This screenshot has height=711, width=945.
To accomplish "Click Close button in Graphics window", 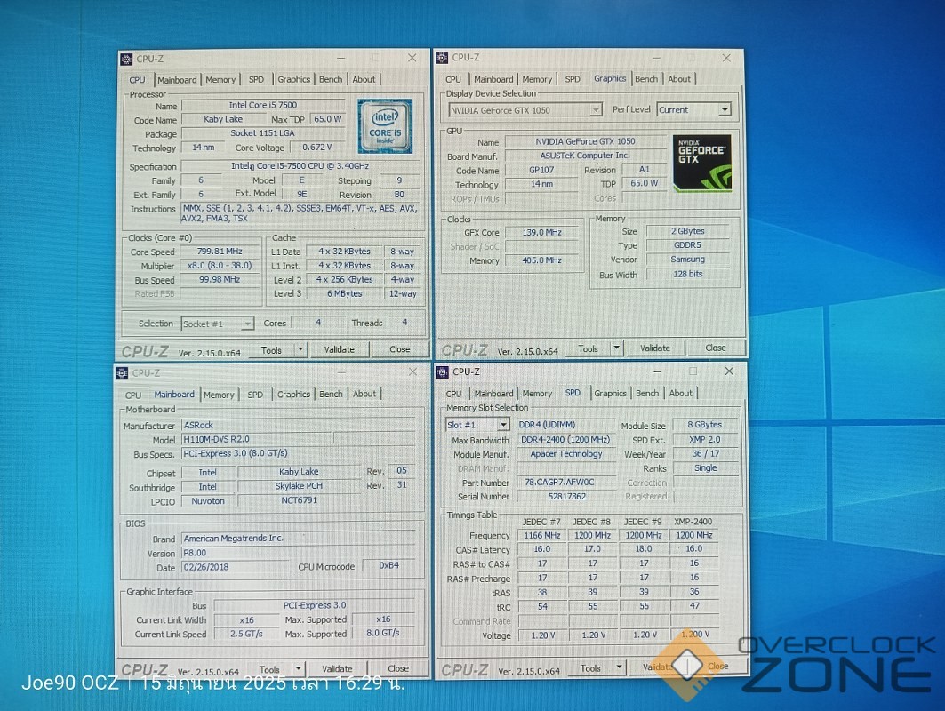I will coord(716,348).
